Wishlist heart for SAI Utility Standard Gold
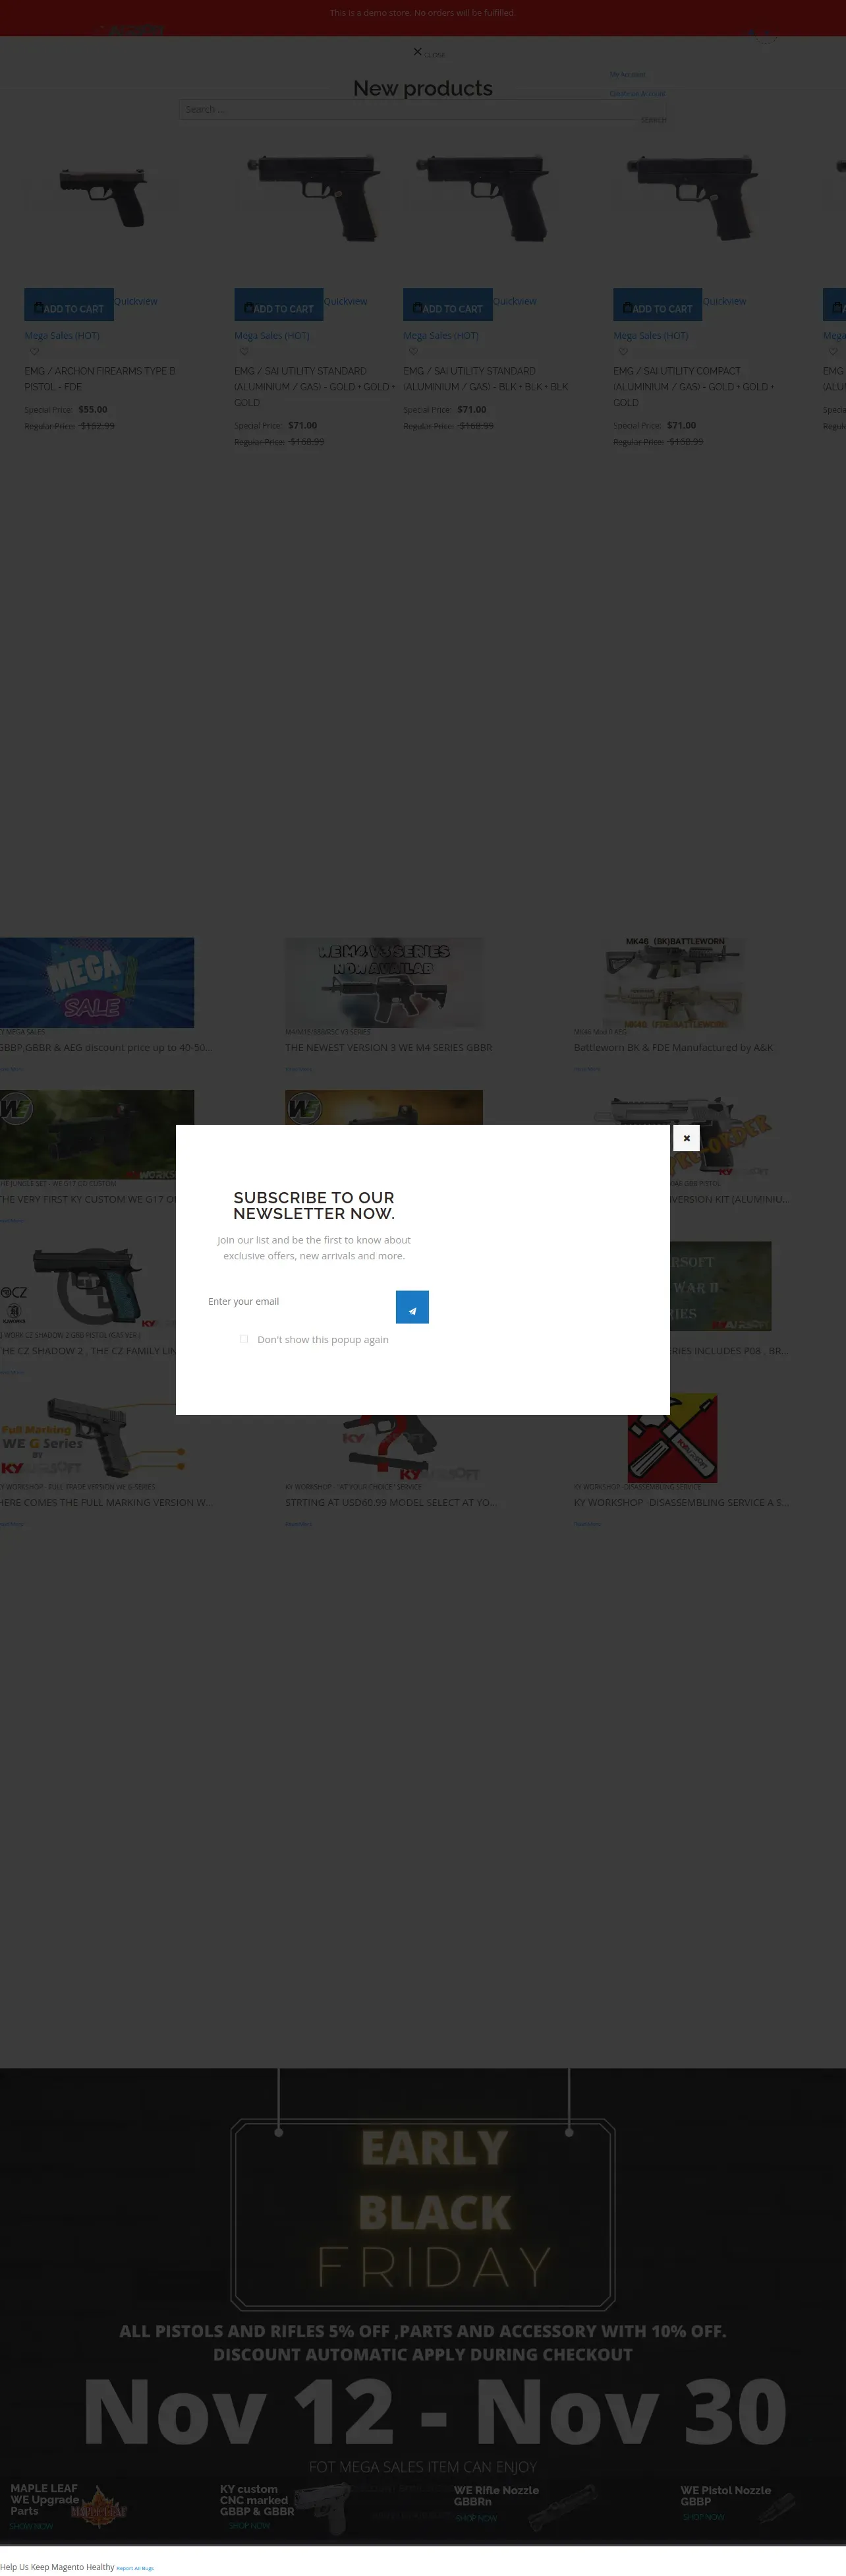 [244, 352]
